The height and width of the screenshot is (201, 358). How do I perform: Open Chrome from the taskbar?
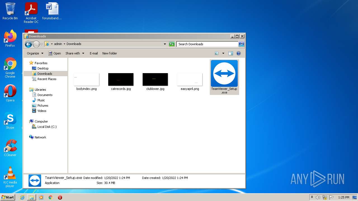(x=51, y=197)
